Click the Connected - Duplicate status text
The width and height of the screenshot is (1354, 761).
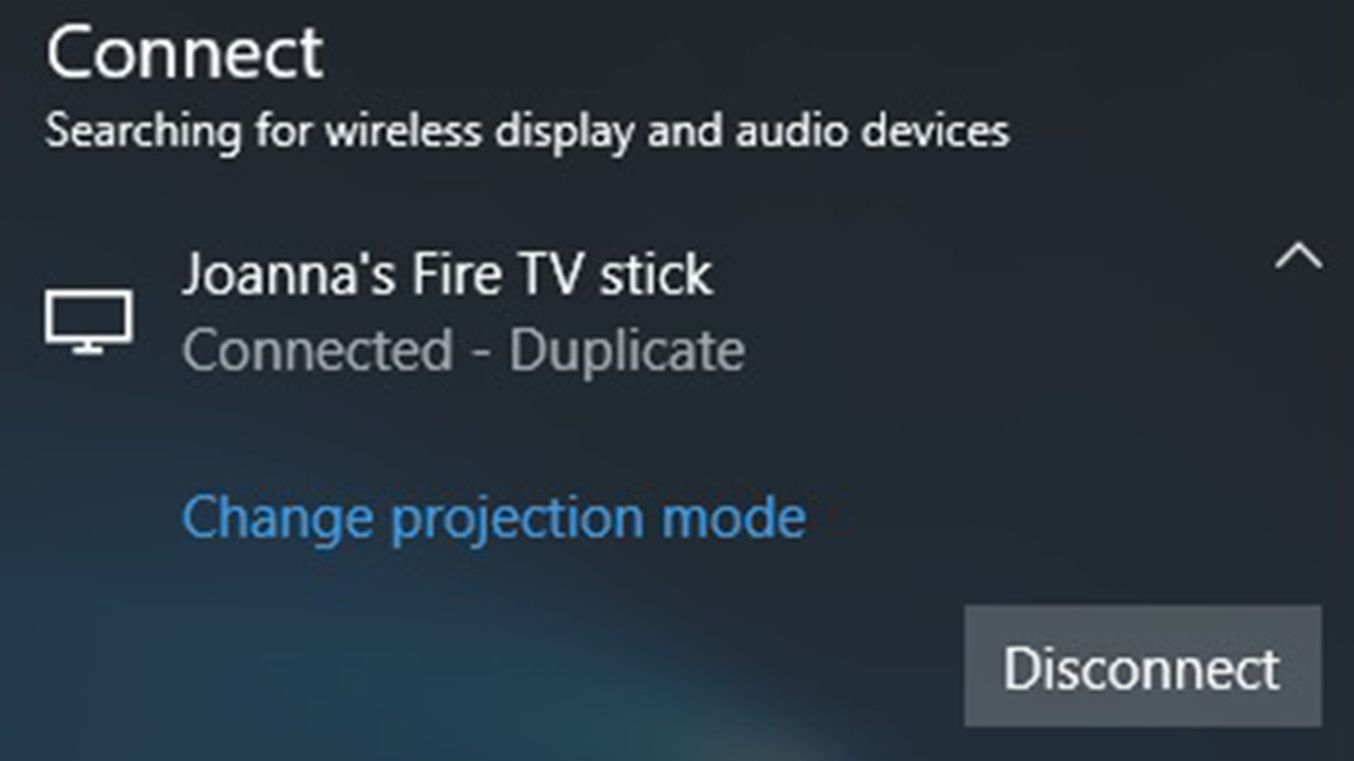tap(463, 351)
